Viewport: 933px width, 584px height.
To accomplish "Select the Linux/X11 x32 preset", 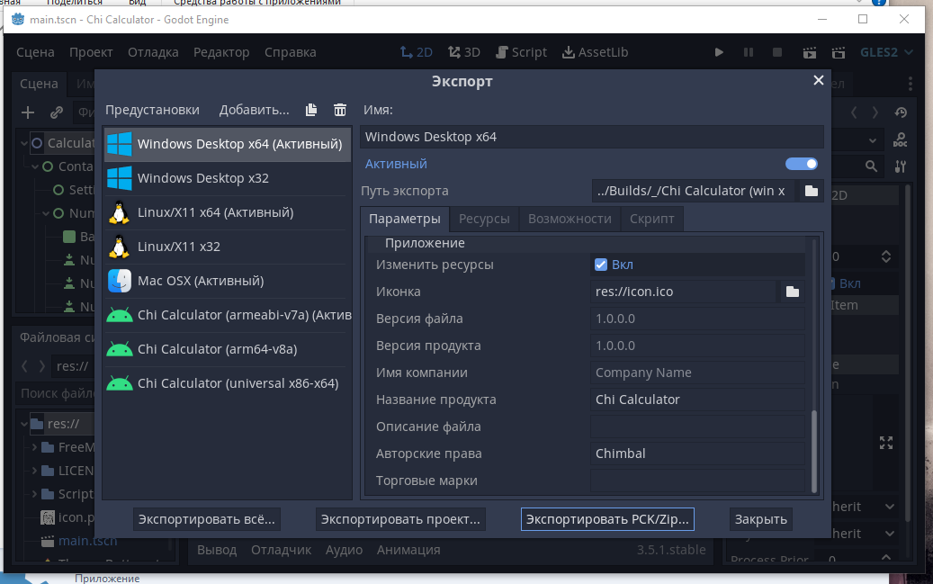I will 228,247.
